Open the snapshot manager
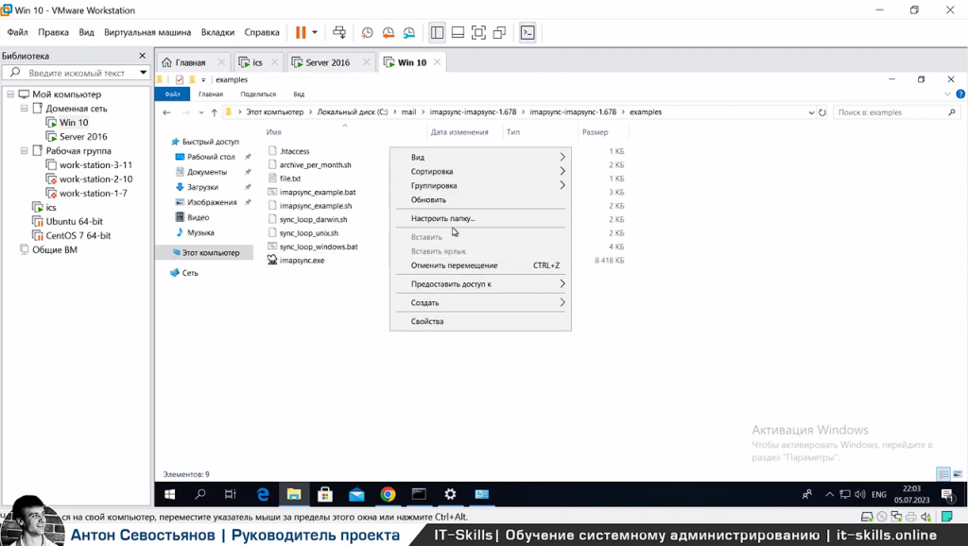Viewport: 968px width, 546px height. click(x=409, y=32)
